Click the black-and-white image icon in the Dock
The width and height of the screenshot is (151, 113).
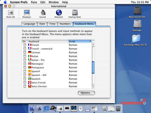(x=94, y=109)
